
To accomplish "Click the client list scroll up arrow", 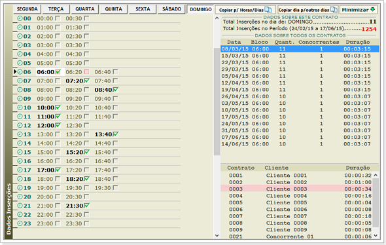I will coord(376,175).
